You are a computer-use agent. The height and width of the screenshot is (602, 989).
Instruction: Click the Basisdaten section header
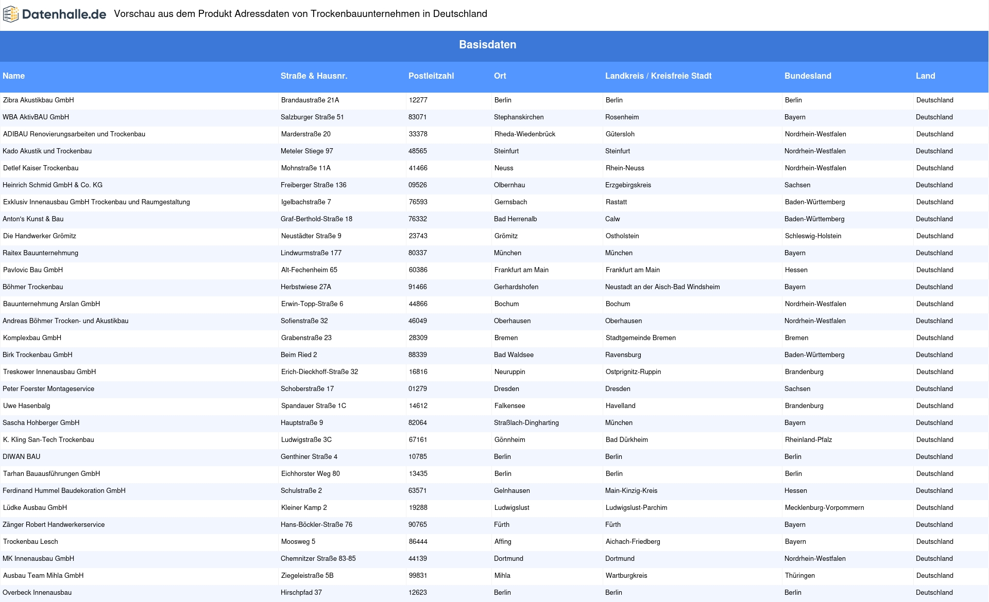point(487,45)
